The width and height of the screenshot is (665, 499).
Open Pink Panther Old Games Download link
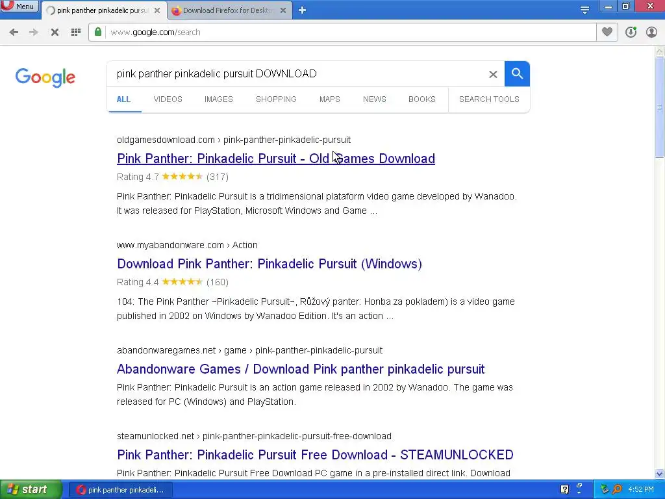point(276,159)
